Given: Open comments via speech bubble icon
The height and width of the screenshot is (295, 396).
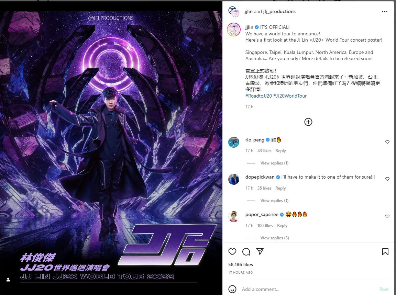Looking at the screenshot, I should (x=246, y=252).
